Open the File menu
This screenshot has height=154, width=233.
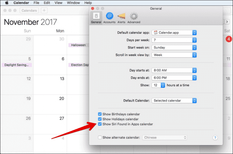click(x=36, y=3)
